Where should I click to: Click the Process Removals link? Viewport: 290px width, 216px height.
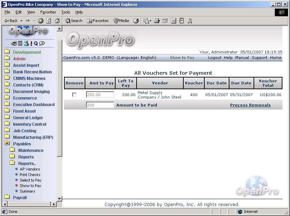[x=250, y=105]
